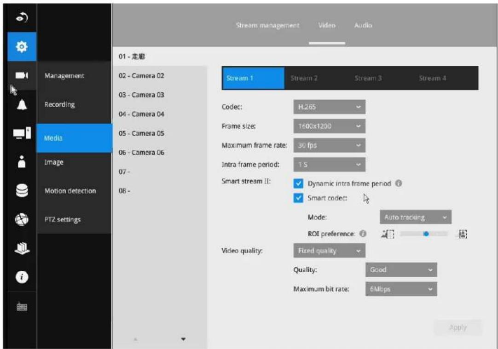Select 02 - Camera 02
This screenshot has height=349, width=498.
point(160,75)
